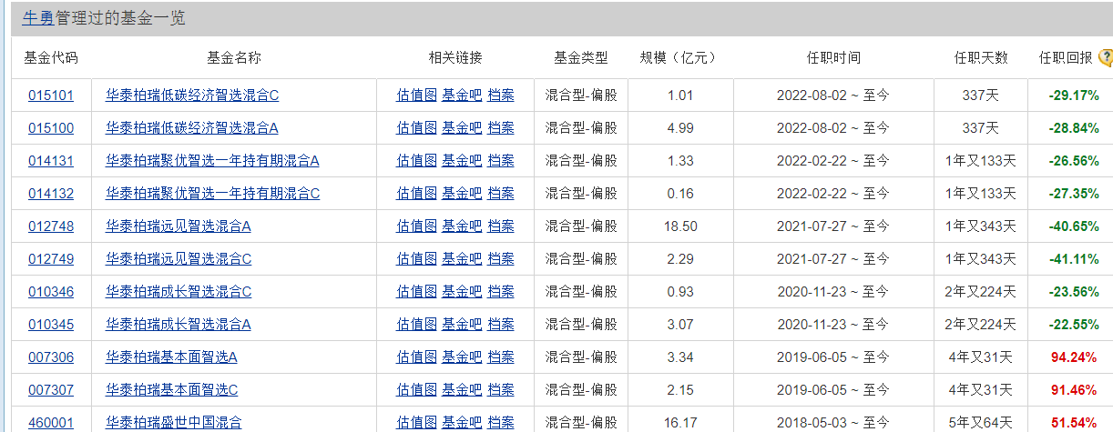The width and height of the screenshot is (1113, 432).
Task: Open 估值图 for fund 007306
Action: click(x=416, y=357)
